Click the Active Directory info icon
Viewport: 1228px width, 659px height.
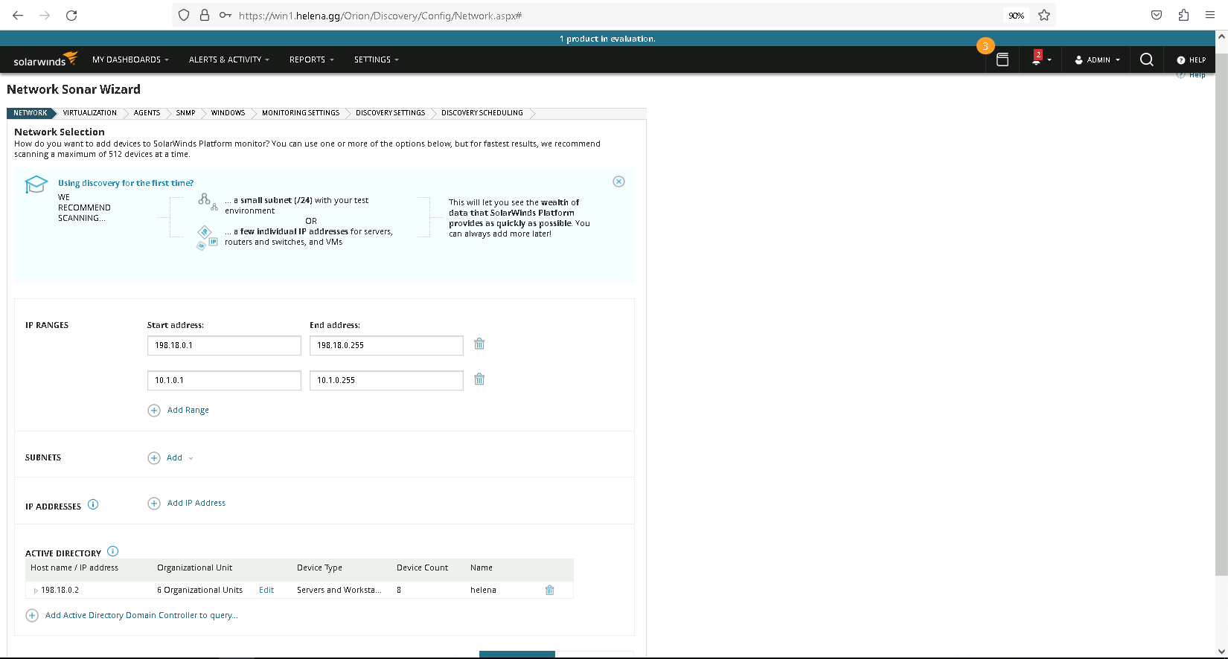(112, 552)
